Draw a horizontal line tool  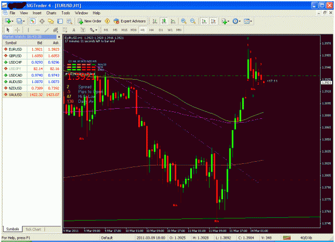tap(38, 30)
